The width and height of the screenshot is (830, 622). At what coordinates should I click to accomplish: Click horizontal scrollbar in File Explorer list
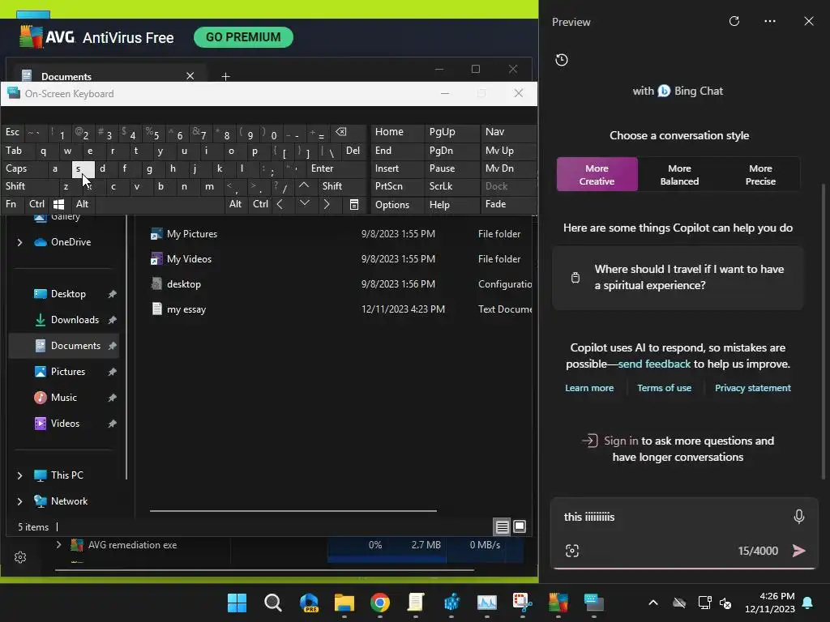(293, 511)
